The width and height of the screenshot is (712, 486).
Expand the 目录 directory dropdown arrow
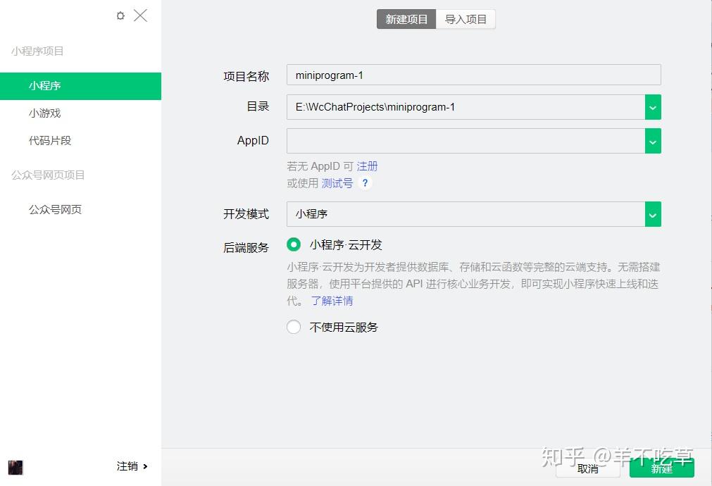point(653,107)
